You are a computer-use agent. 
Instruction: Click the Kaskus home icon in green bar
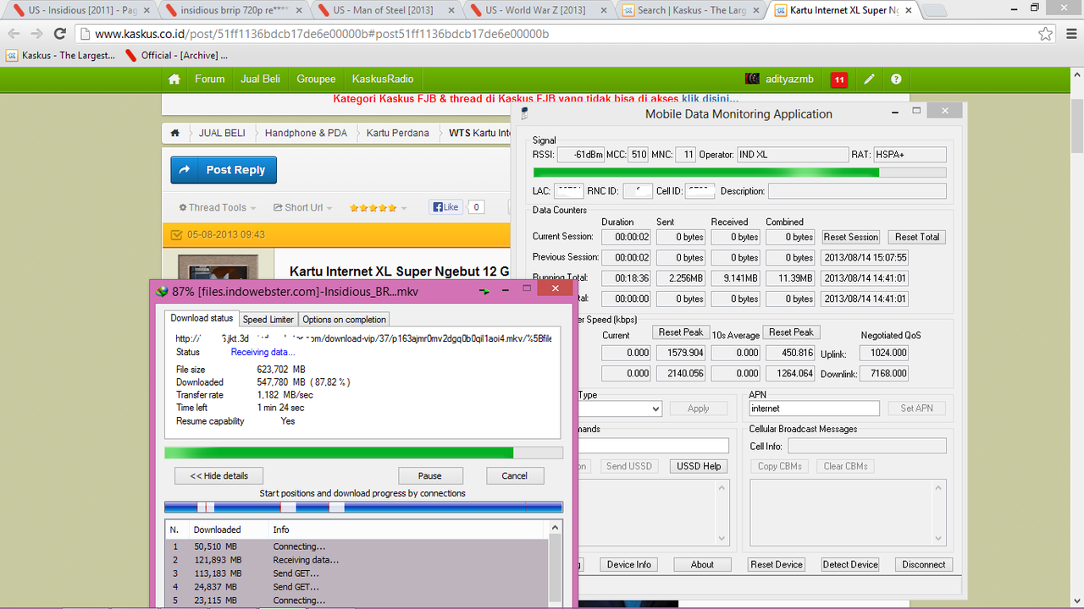tap(174, 80)
